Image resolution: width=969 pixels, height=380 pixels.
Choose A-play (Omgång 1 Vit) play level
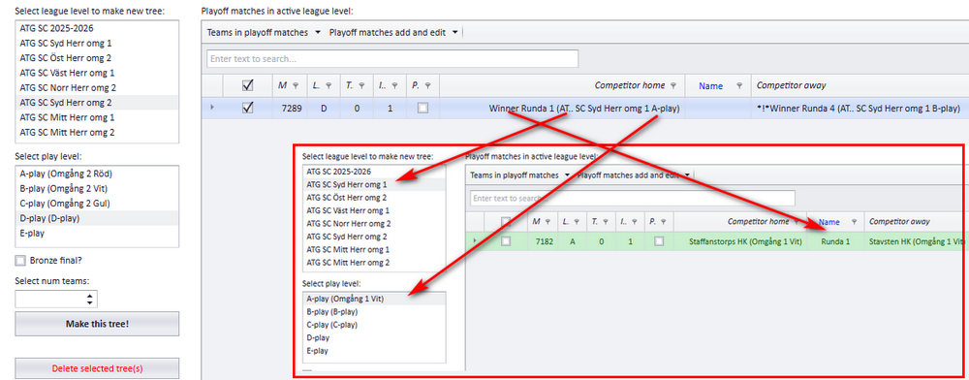point(374,300)
